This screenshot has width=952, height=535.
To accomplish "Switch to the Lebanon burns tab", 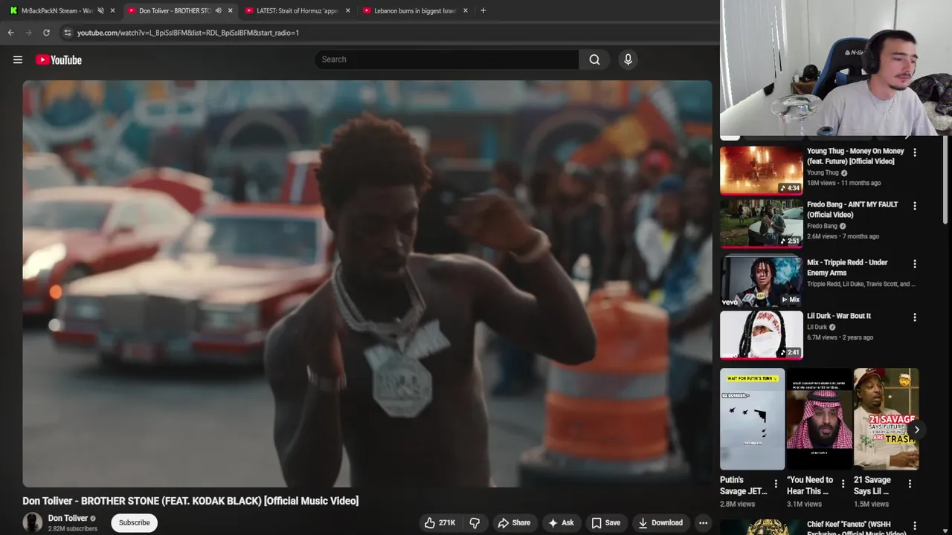I will click(415, 10).
